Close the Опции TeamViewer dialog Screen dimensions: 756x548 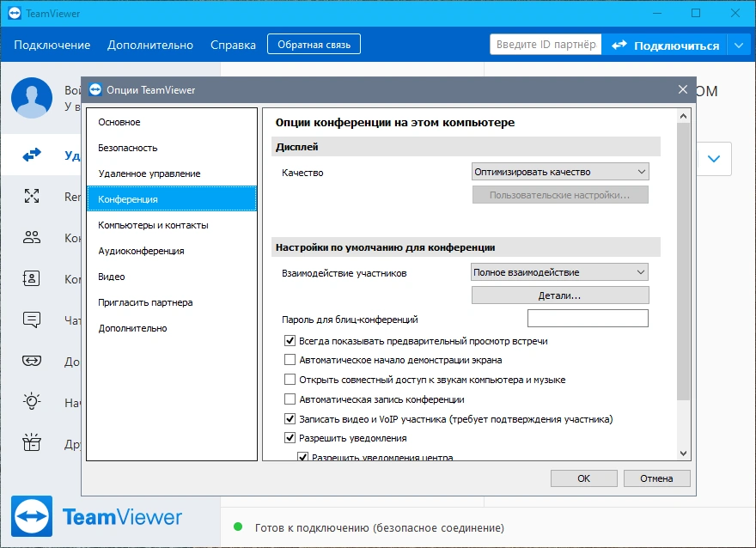coord(683,89)
